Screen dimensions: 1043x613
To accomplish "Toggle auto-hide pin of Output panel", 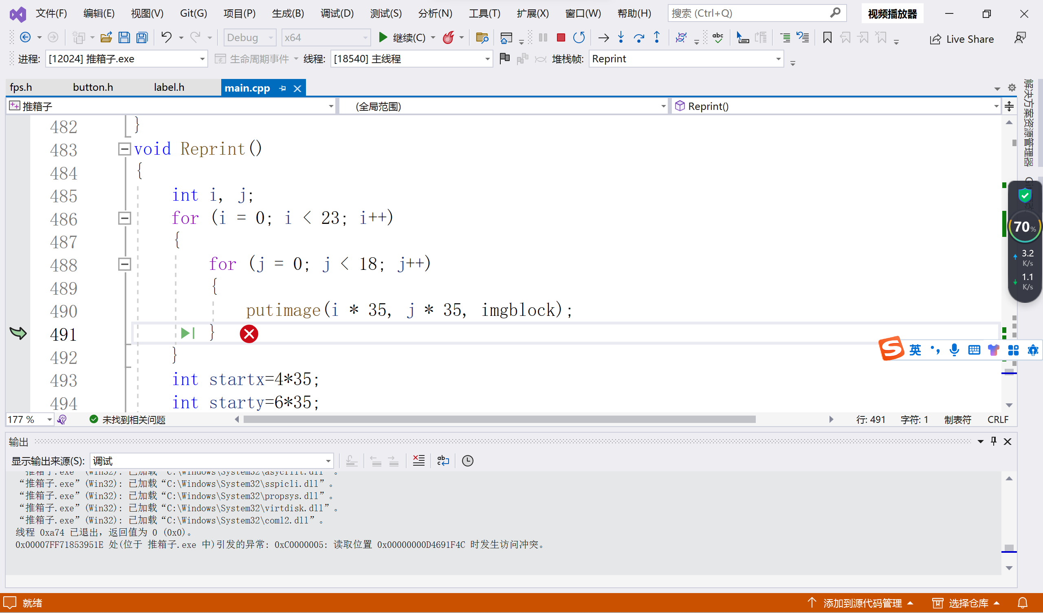I will [993, 441].
